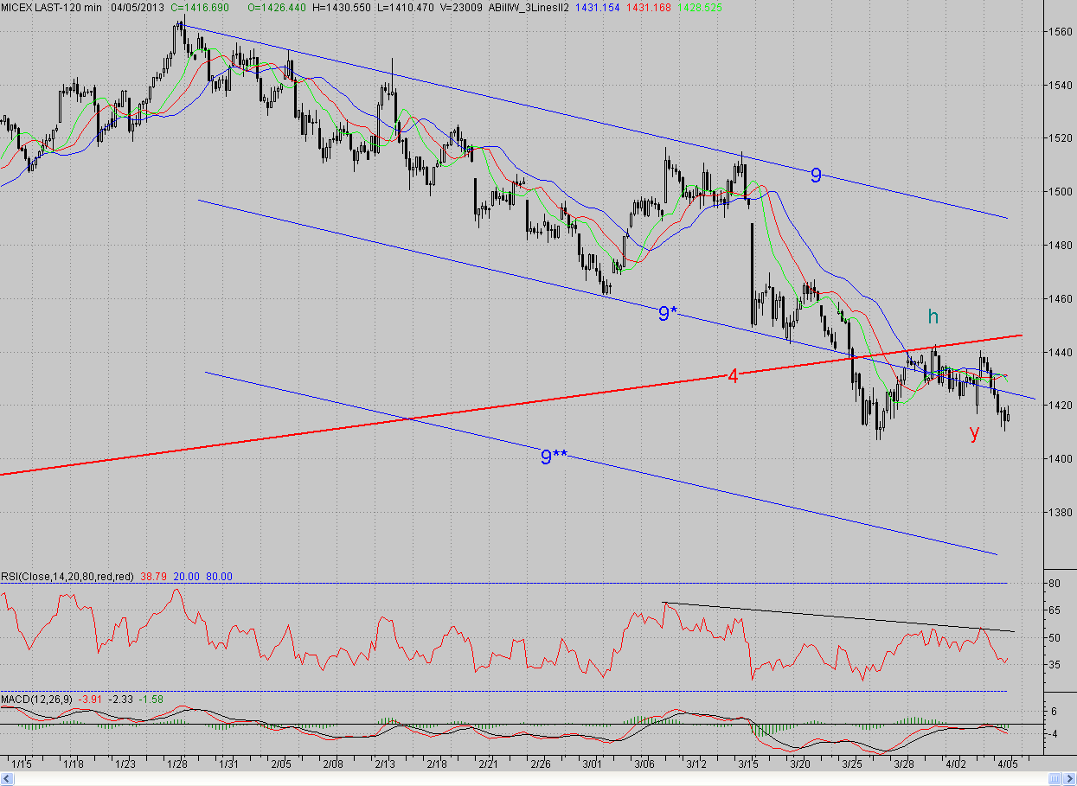Click the green annotation letter h
Screen dimensions: 1077x786
point(933,317)
